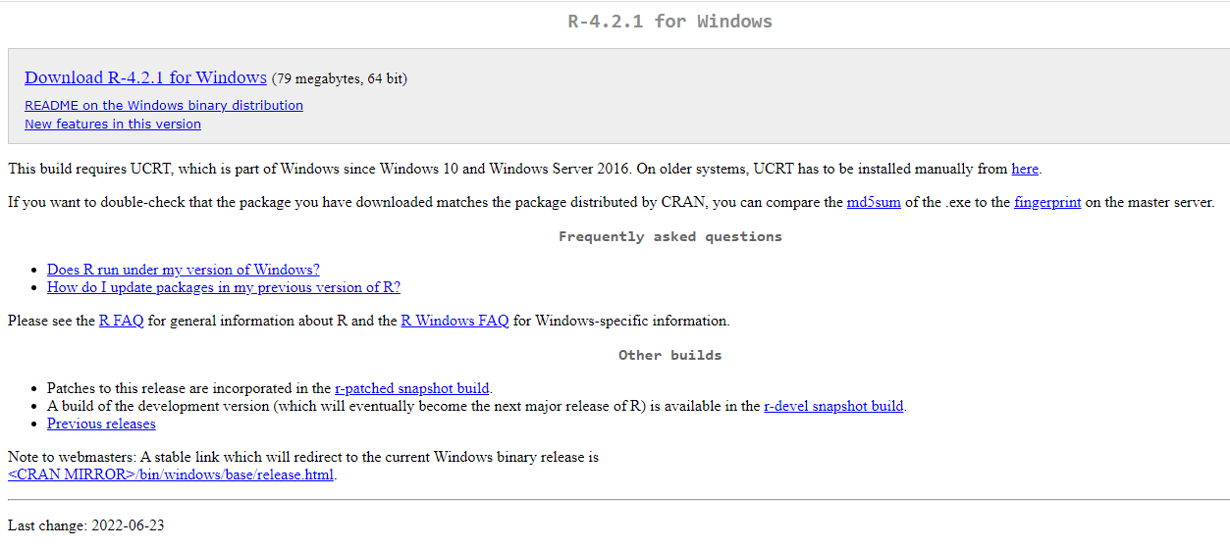Screen dimensions: 1230x548
Task: Open the r-patched snapshot build link
Action: coord(412,388)
